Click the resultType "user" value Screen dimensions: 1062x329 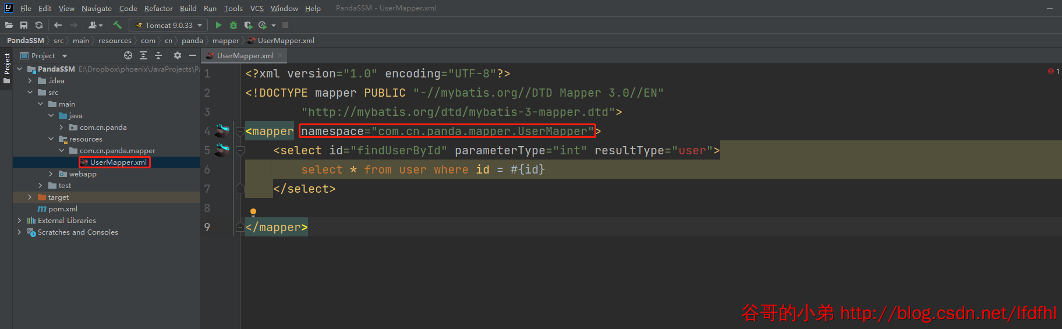click(x=692, y=151)
